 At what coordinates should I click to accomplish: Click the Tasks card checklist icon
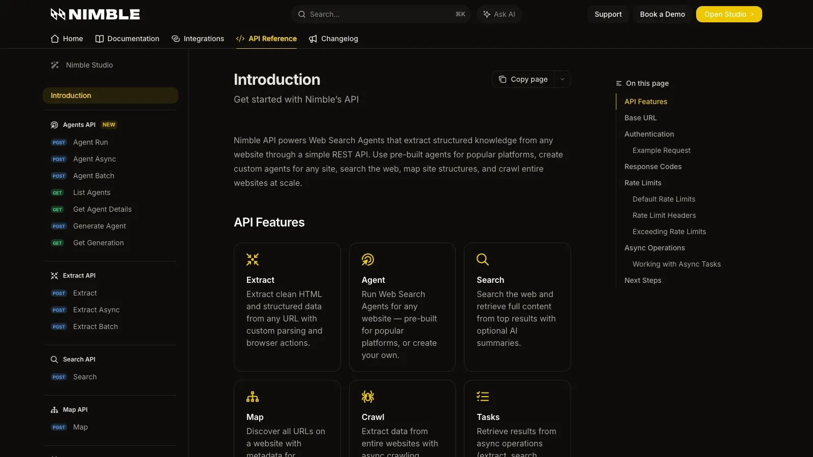tap(483, 397)
